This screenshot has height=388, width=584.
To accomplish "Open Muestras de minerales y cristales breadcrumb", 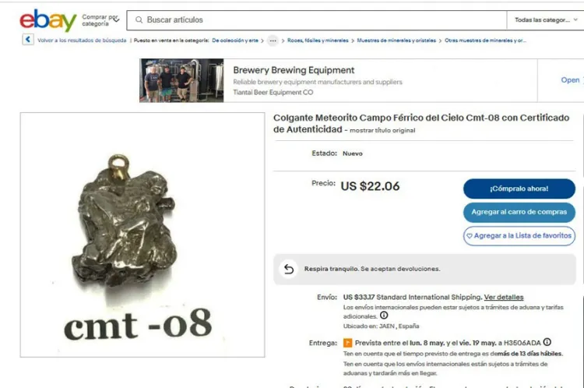I will click(396, 41).
